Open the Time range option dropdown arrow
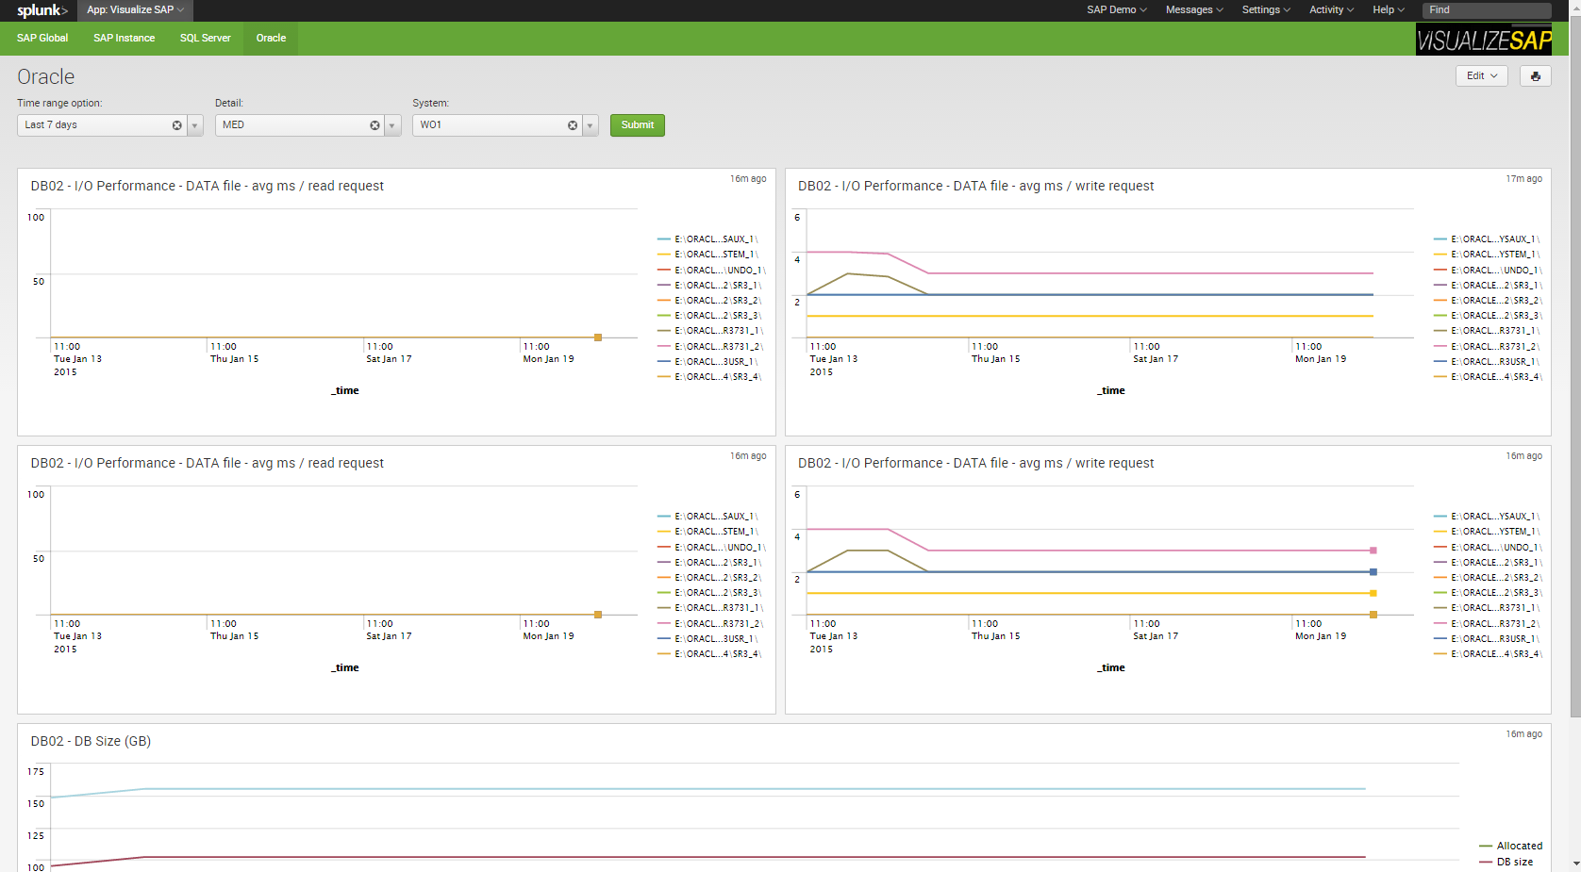This screenshot has width=1581, height=872. 194,125
